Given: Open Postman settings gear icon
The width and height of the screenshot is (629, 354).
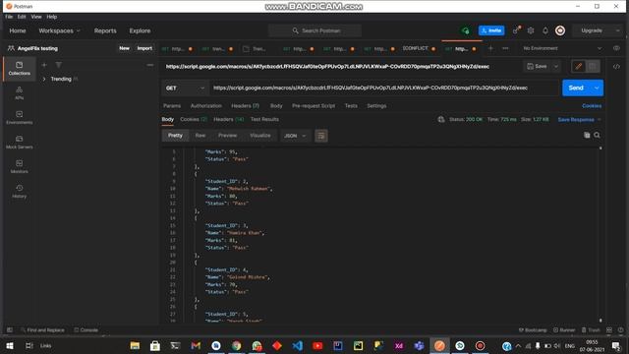Looking at the screenshot, I should (531, 30).
